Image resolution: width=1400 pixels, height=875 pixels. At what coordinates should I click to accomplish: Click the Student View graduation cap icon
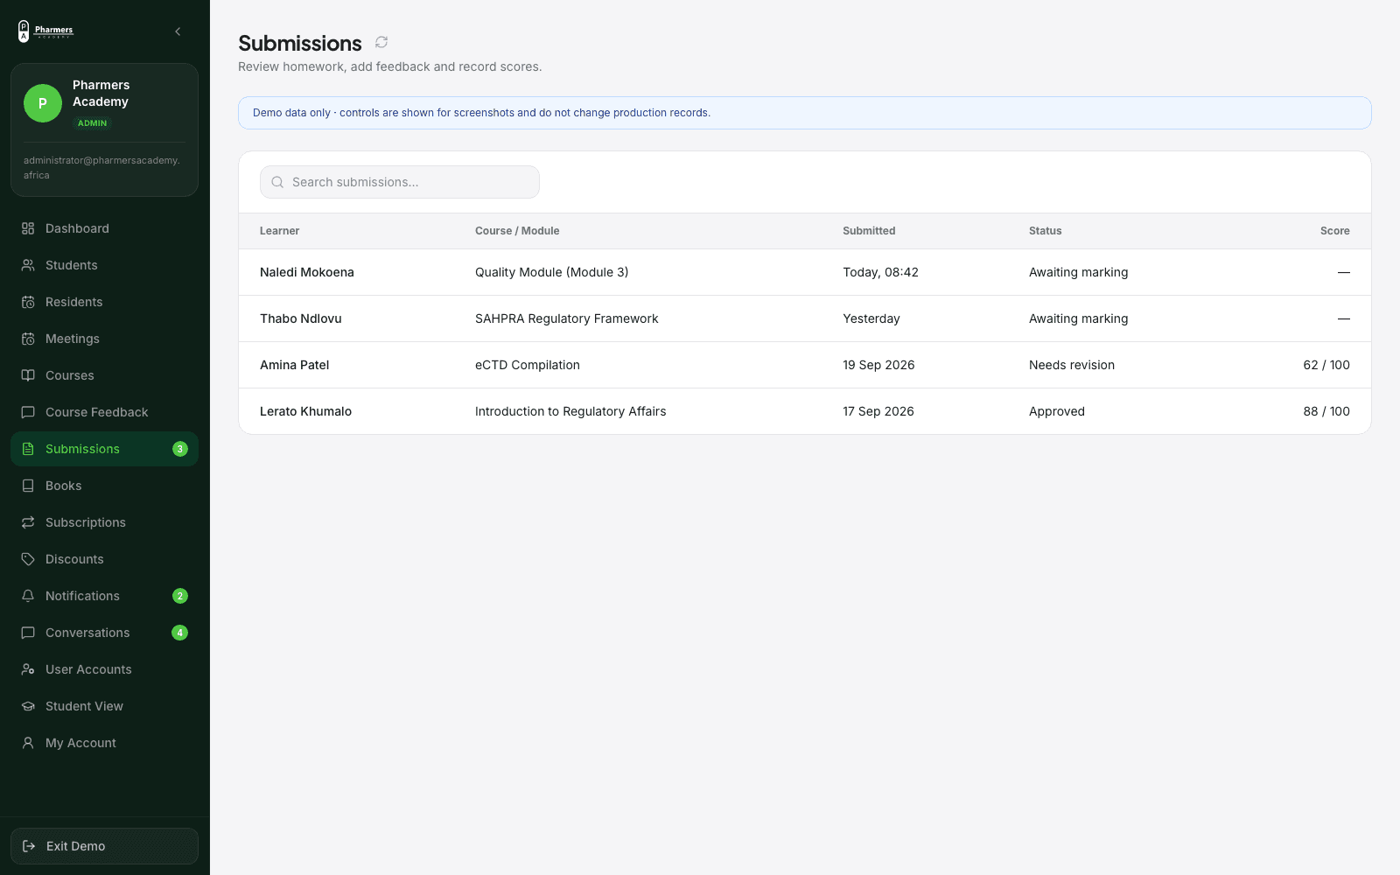tap(28, 706)
